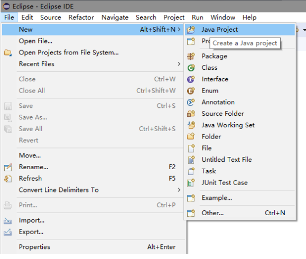
Task: Select Java Working Set entry
Action: point(240,125)
